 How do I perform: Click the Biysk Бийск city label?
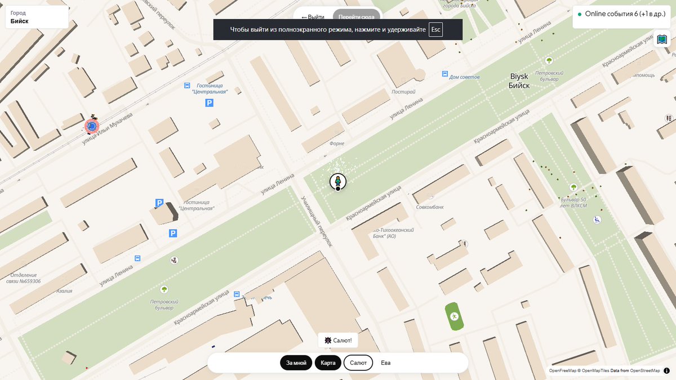coord(519,81)
